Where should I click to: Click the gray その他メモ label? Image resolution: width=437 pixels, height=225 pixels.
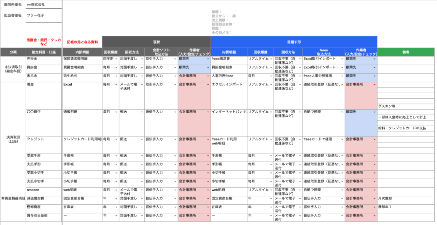(x=222, y=32)
